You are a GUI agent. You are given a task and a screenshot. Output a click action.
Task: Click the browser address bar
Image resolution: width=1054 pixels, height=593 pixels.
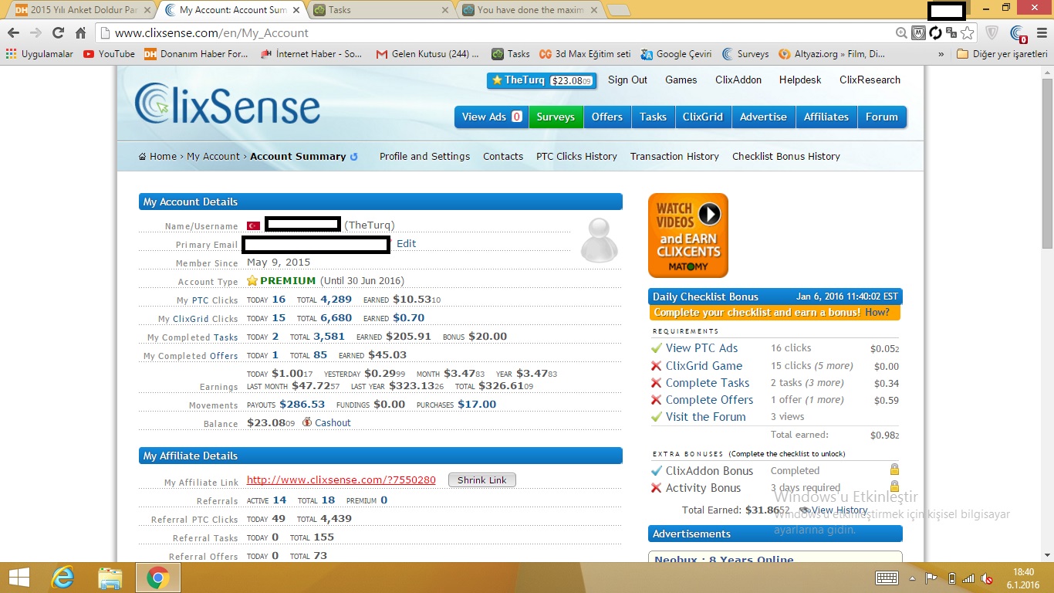494,33
